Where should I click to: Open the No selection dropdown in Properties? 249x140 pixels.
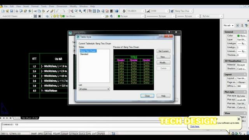tap(228, 25)
